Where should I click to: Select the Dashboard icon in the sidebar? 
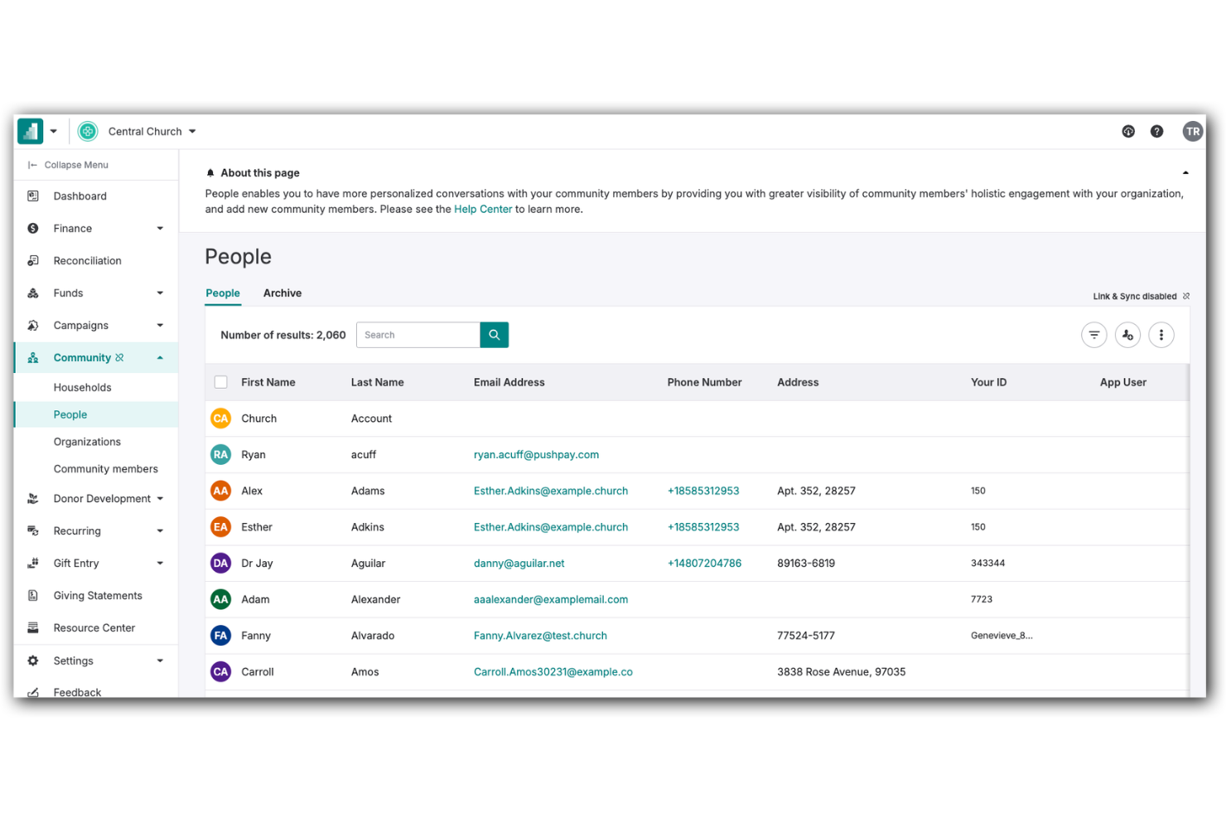pyautogui.click(x=33, y=196)
